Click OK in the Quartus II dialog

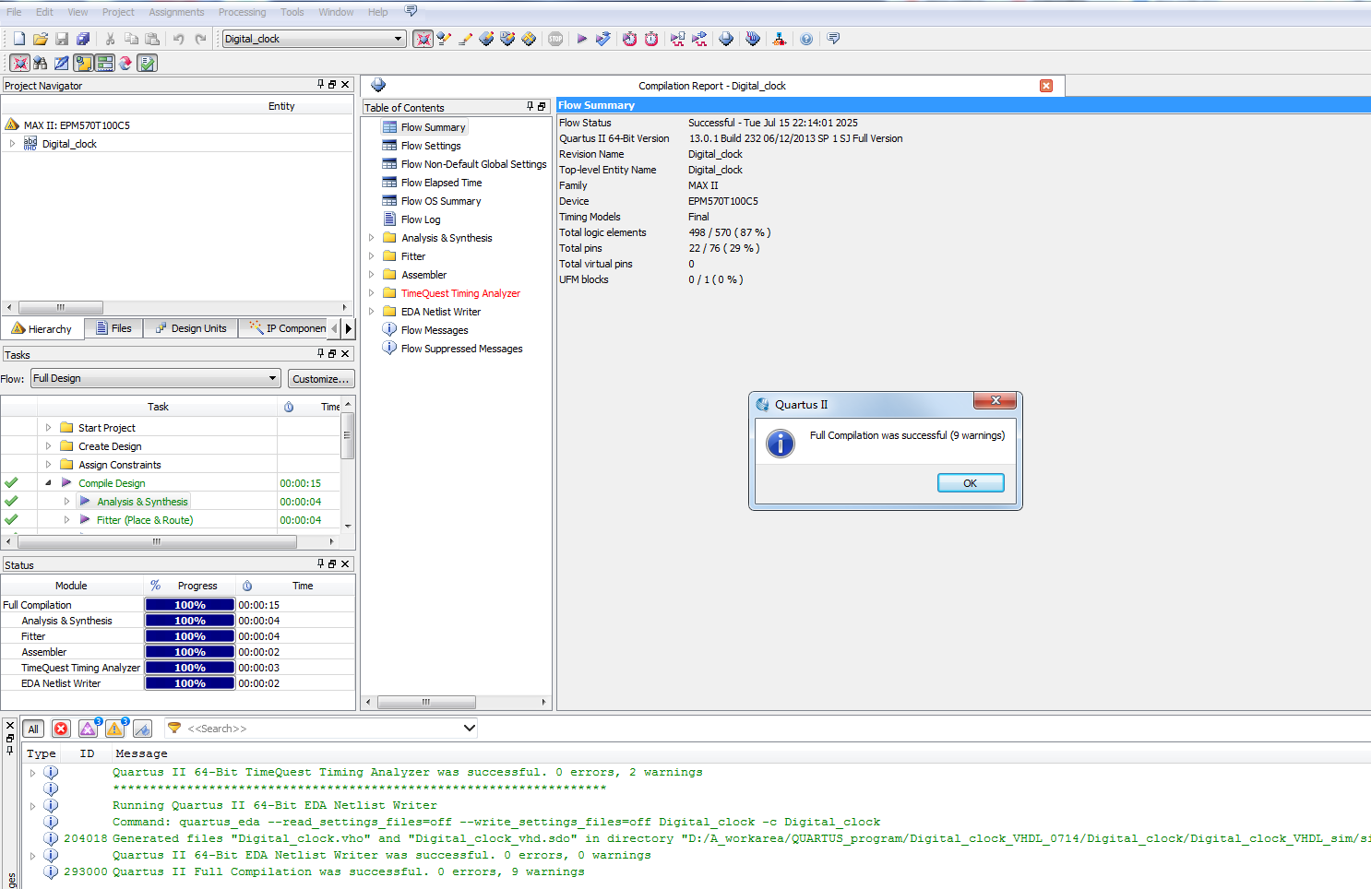(970, 483)
